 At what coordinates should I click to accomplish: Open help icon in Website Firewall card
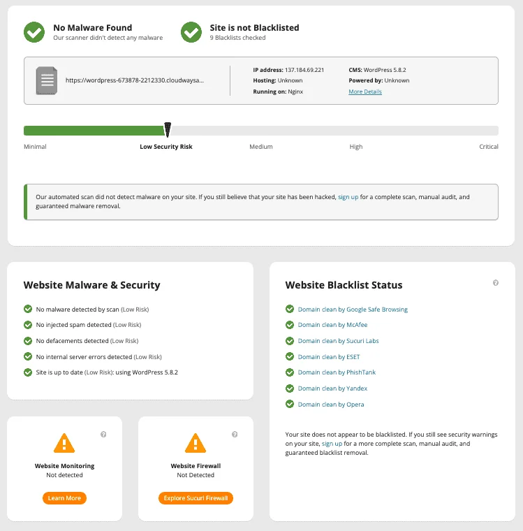[235, 435]
